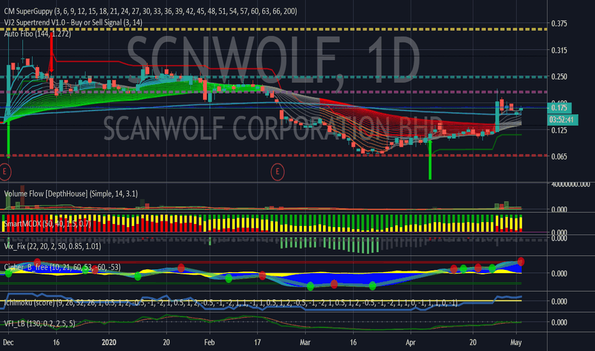Click the Cipher_B_free indicator label
Viewport: 595px width, 351px height.
click(x=62, y=267)
